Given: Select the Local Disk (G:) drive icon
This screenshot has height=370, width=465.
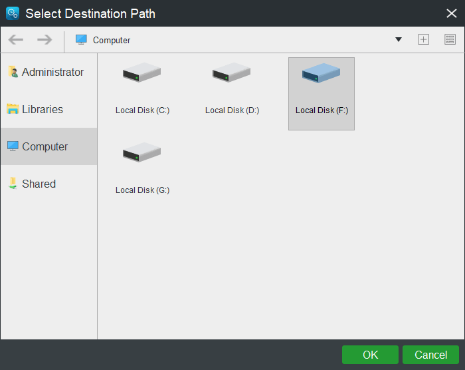Looking at the screenshot, I should click(x=141, y=152).
